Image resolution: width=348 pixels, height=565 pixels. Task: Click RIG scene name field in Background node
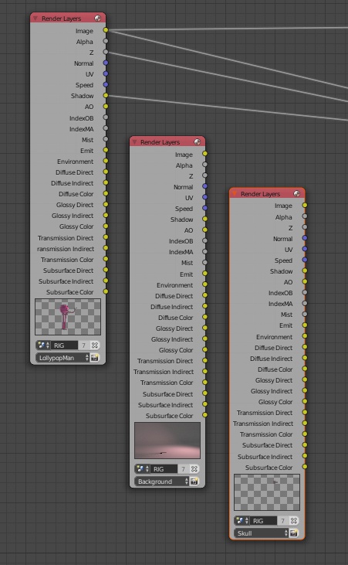point(164,469)
